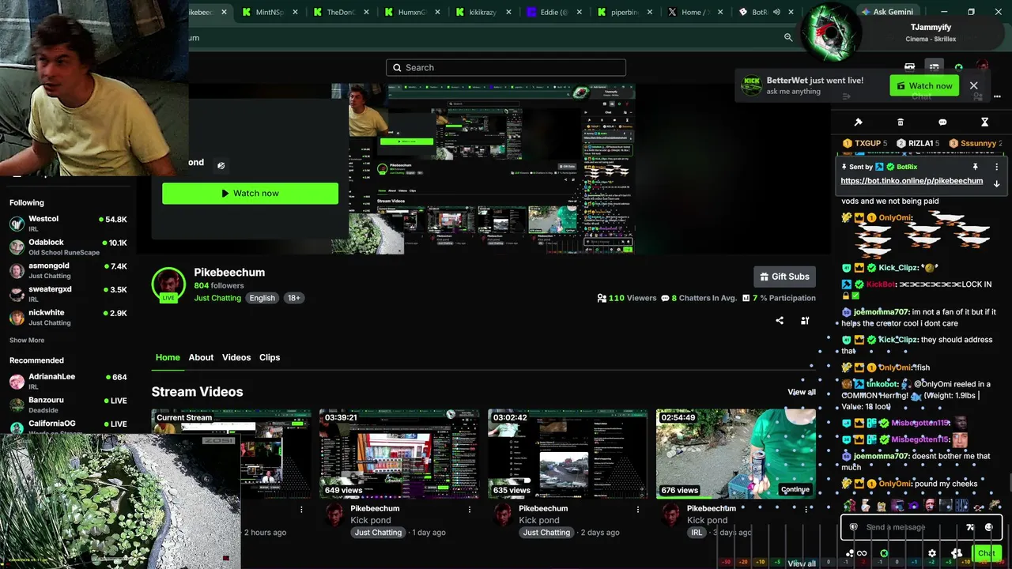Open chat settings gear icon
This screenshot has width=1012, height=569.
[932, 553]
